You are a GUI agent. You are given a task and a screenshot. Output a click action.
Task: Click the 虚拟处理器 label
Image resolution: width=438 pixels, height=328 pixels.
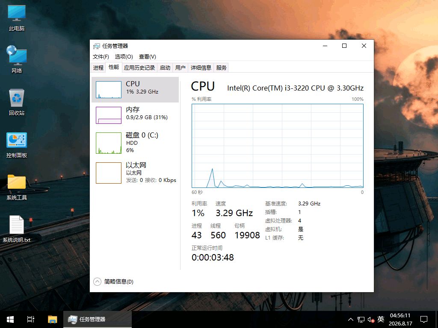click(278, 221)
